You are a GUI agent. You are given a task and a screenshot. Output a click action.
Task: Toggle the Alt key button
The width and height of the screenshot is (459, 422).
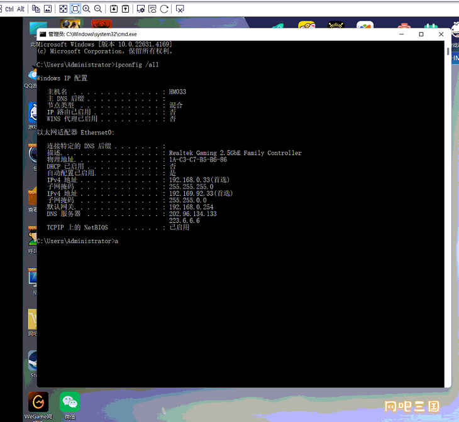pos(21,9)
